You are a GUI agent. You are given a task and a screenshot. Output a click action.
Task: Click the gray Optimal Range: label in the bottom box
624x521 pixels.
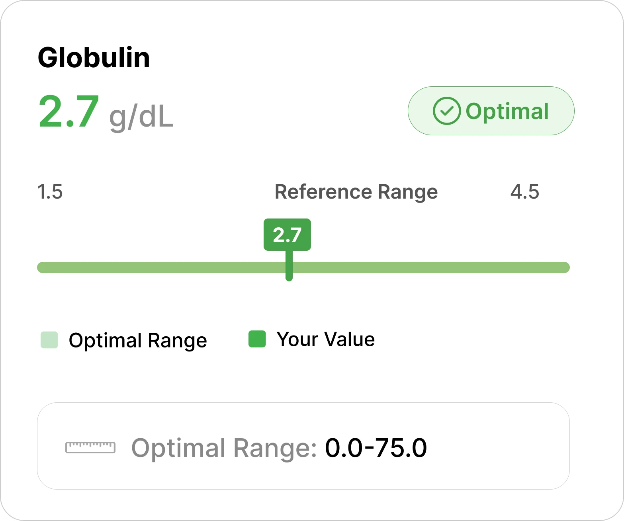(x=224, y=448)
